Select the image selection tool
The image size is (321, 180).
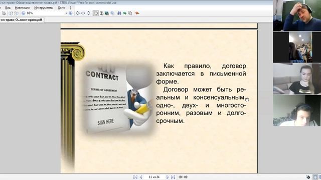(x=107, y=13)
